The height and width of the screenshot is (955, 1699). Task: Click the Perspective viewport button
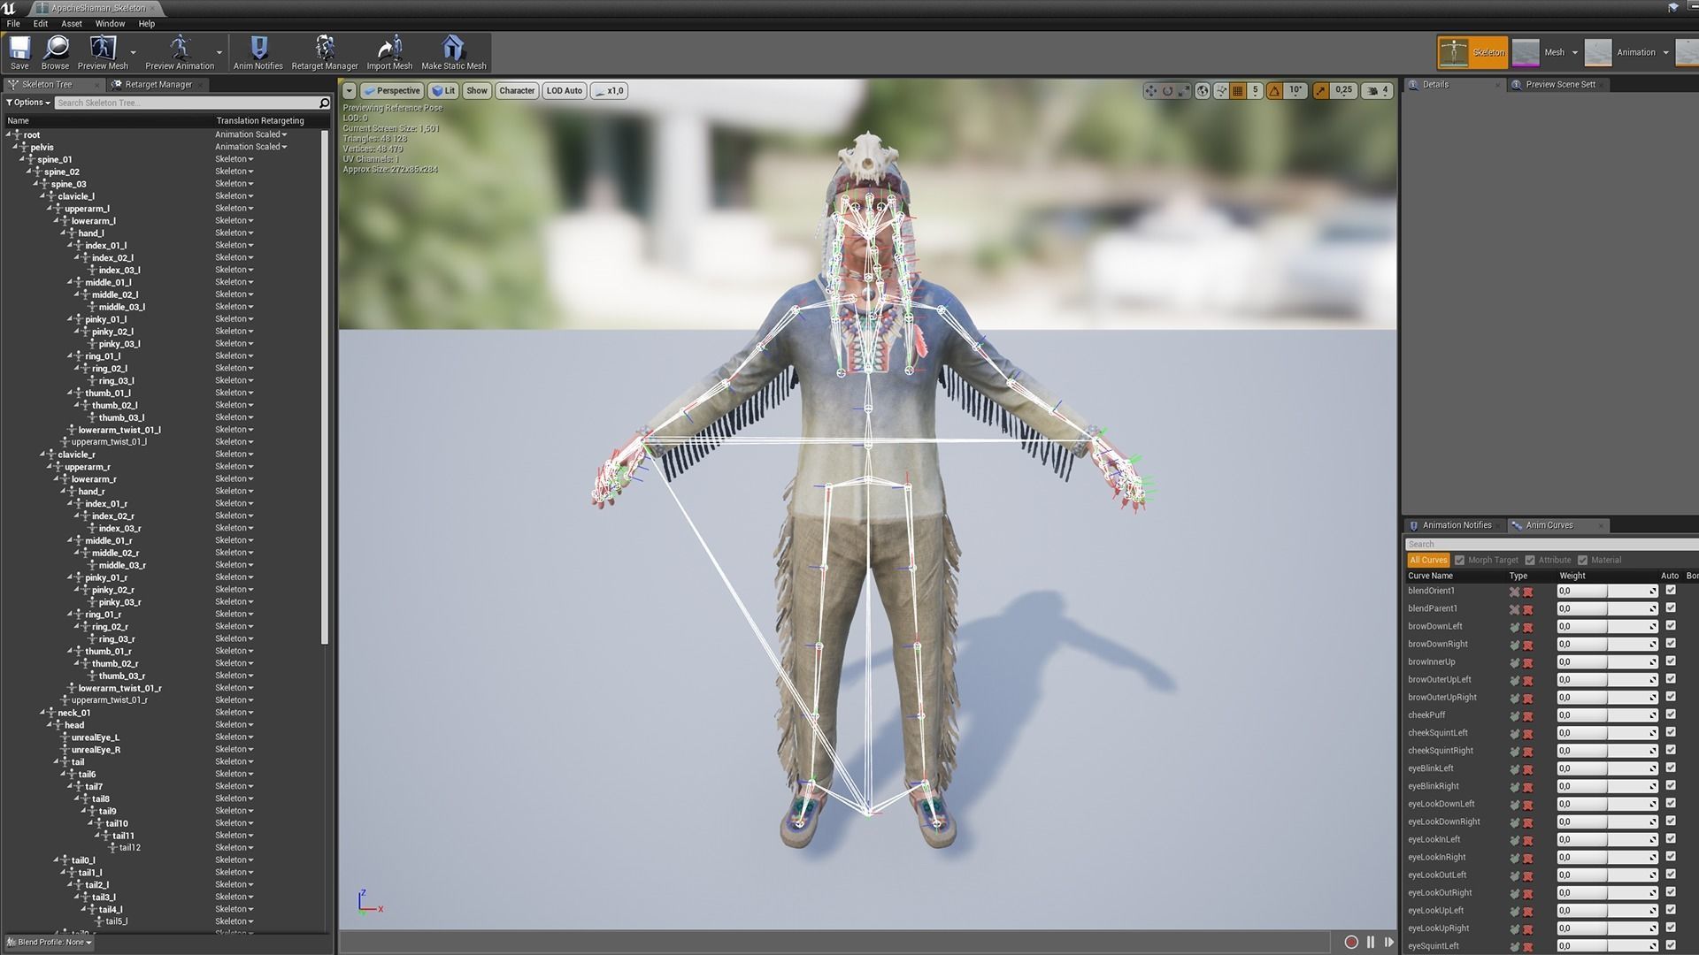pyautogui.click(x=391, y=90)
